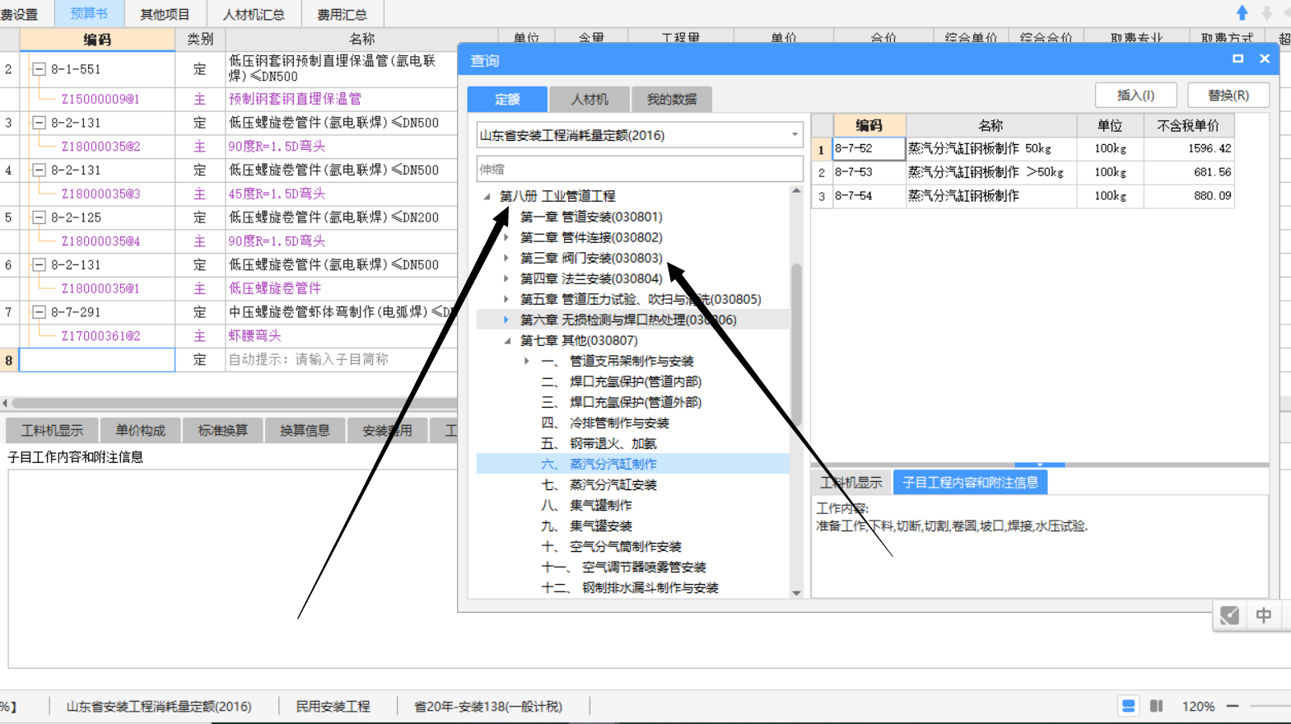Open main window 工料机显示 tab
The image size is (1291, 724).
click(52, 430)
